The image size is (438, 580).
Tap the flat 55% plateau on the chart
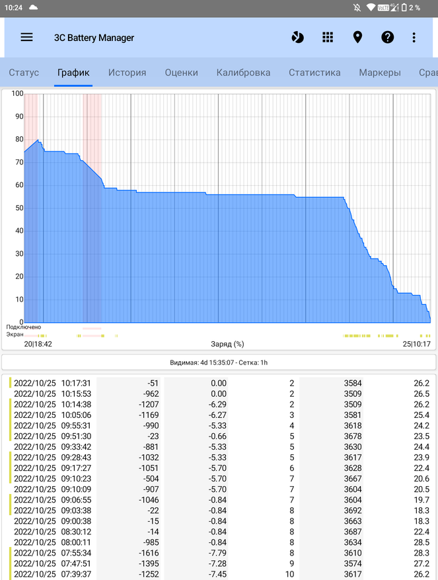[320, 198]
